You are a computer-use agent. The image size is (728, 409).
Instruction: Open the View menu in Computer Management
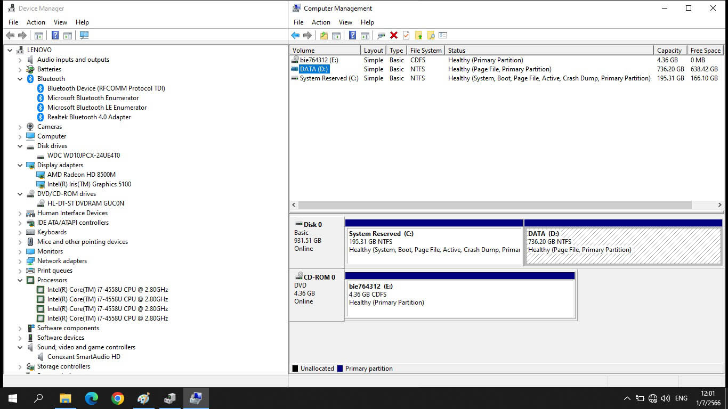point(345,22)
